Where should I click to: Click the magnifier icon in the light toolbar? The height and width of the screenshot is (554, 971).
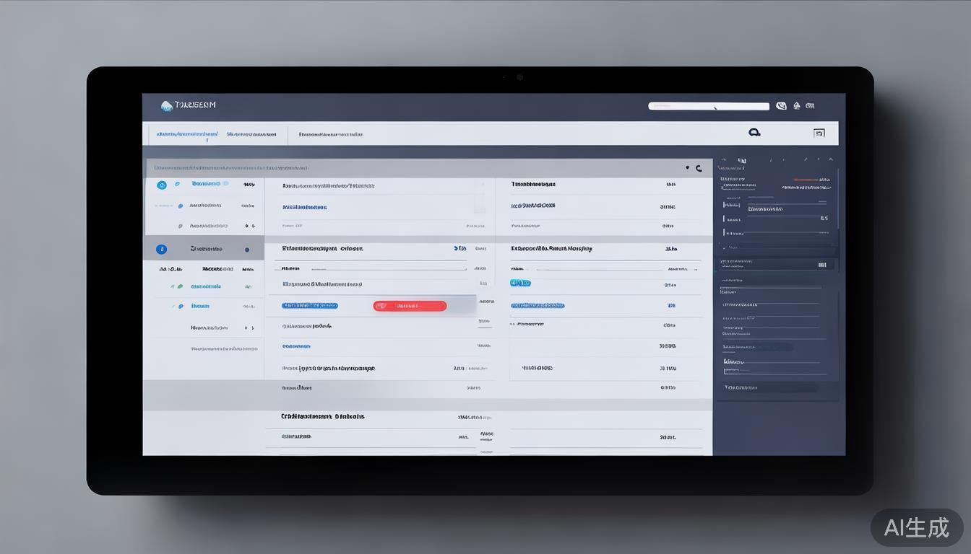coord(754,133)
